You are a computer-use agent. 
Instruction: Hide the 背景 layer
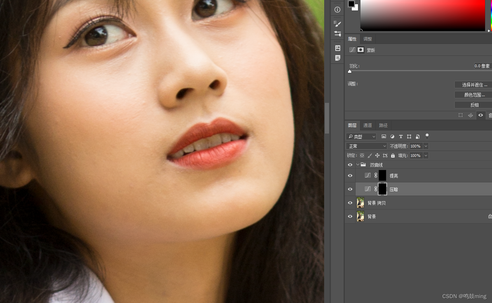point(350,216)
